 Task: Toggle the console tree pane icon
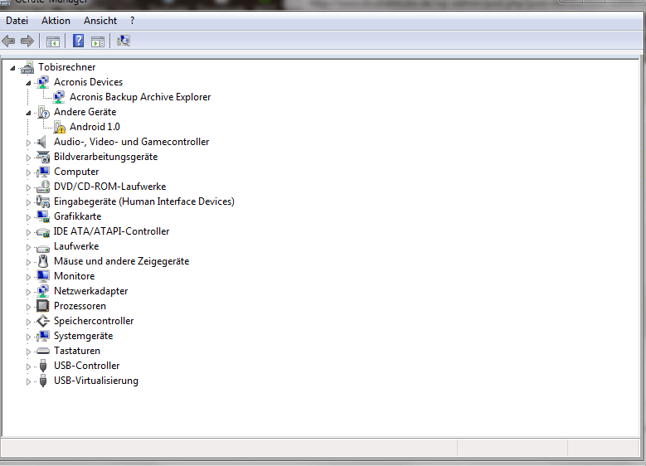(x=53, y=41)
